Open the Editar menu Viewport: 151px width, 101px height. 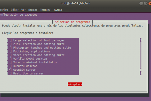(15, 10)
